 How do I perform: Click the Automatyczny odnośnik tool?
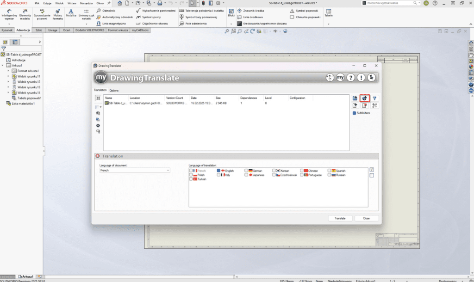pyautogui.click(x=115, y=17)
